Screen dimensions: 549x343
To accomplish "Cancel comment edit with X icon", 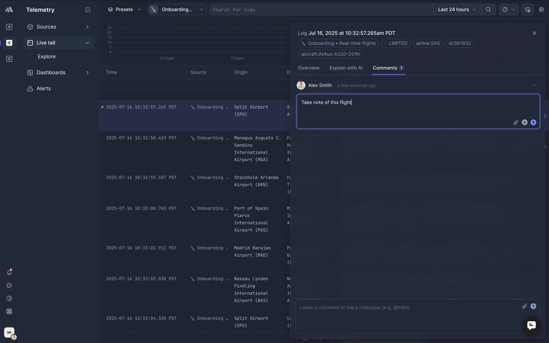I will (x=524, y=122).
